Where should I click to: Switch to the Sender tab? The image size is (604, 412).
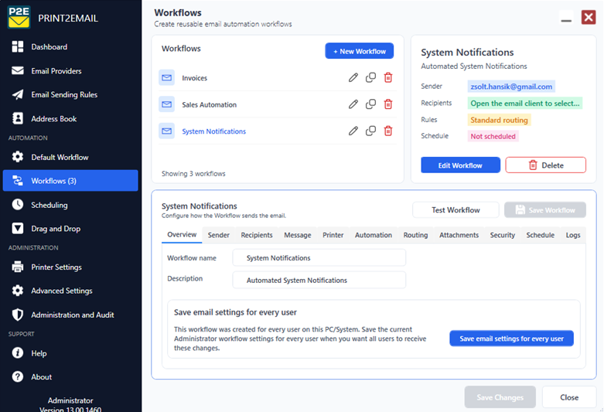tap(218, 235)
